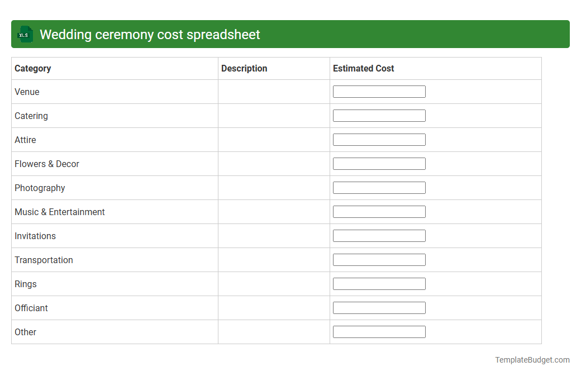Select the Description column header

tap(244, 68)
